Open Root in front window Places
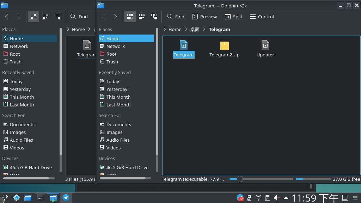The height and width of the screenshot is (203, 361). pyautogui.click(x=126, y=54)
